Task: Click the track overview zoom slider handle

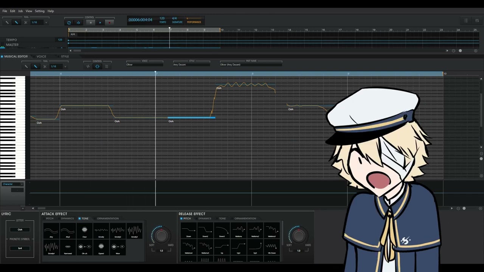Action: pyautogui.click(x=460, y=51)
